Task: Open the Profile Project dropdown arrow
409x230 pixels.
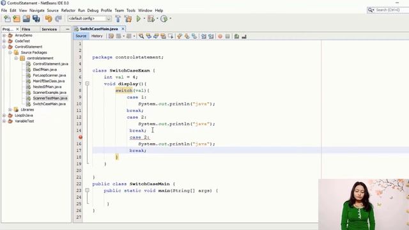Action: (171, 19)
